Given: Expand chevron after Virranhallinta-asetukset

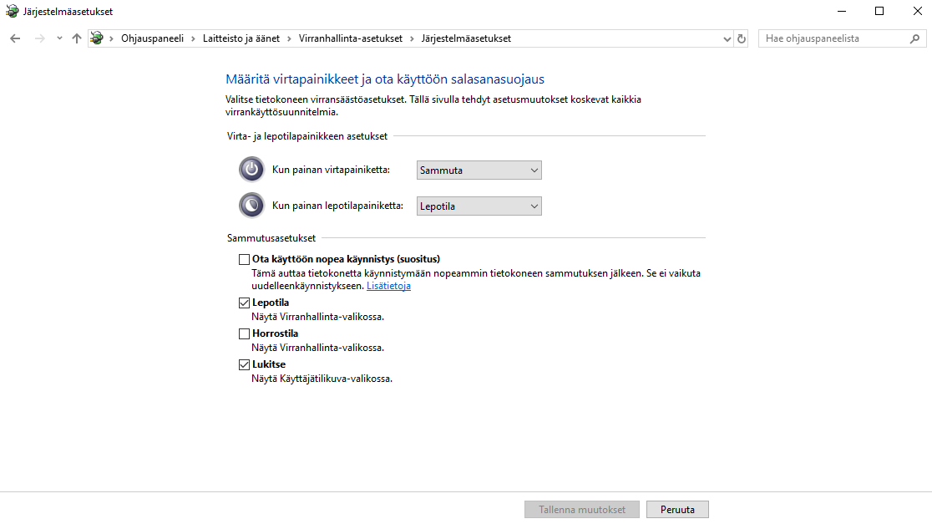Looking at the screenshot, I should click(412, 39).
